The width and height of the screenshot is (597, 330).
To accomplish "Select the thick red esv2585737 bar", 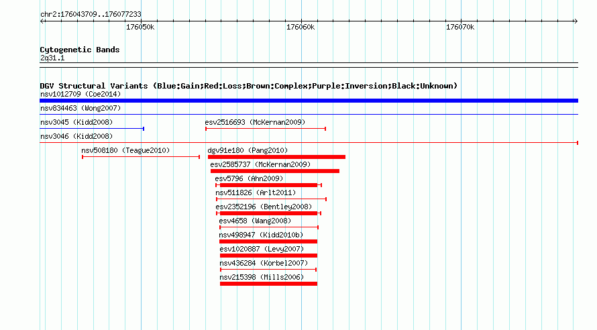I will pyautogui.click(x=274, y=171).
